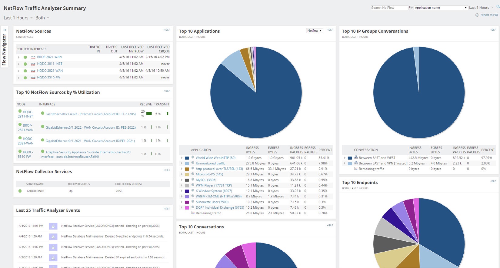Click the Export to PDF icon
The height and width of the screenshot is (268, 500).
click(477, 15)
